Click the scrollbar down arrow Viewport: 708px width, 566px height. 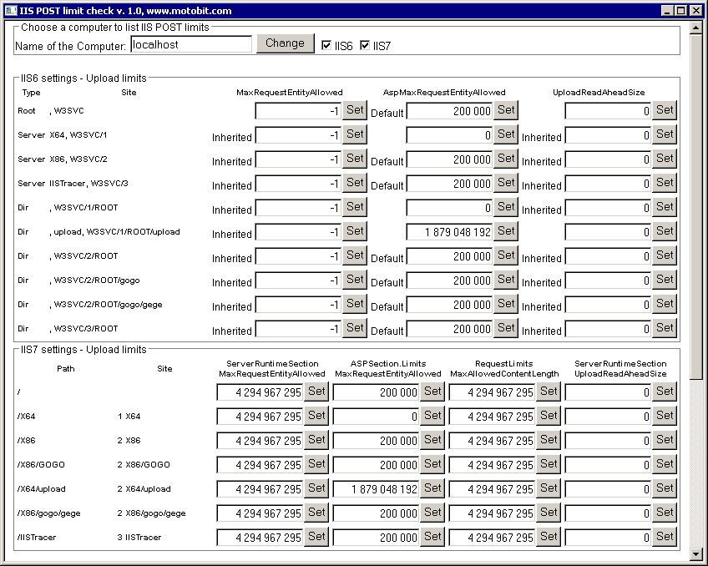[695, 553]
